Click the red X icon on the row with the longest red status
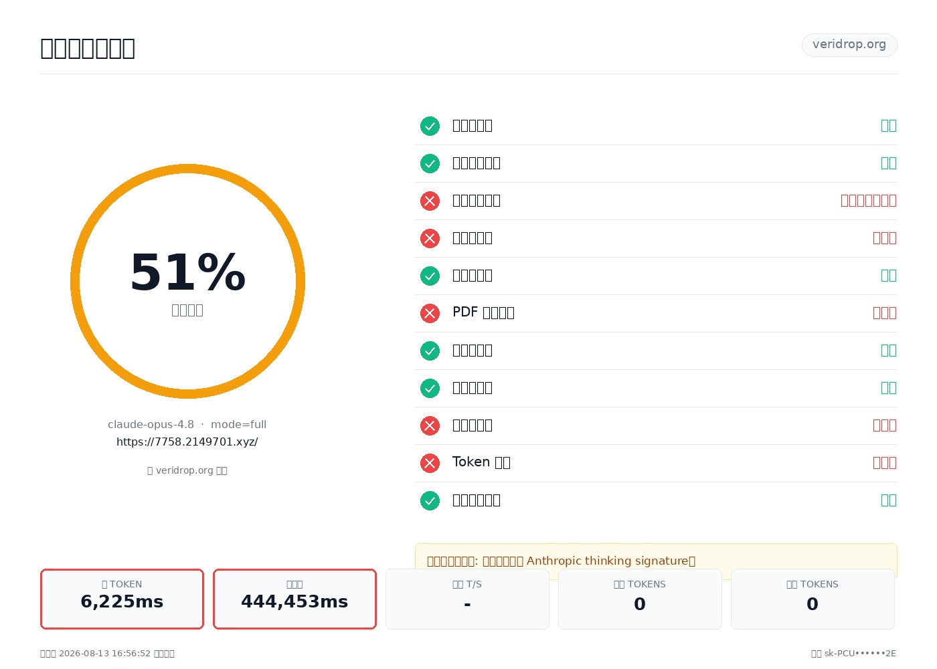This screenshot has width=937, height=669. (x=430, y=201)
